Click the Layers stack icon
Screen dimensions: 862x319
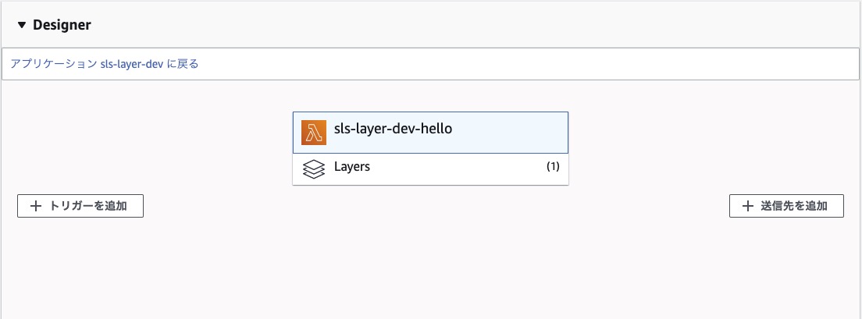click(x=314, y=169)
